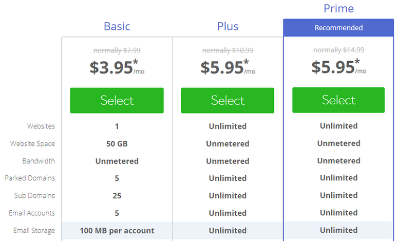Click '100 MB per account' cell
The image size is (397, 241).
tap(117, 231)
